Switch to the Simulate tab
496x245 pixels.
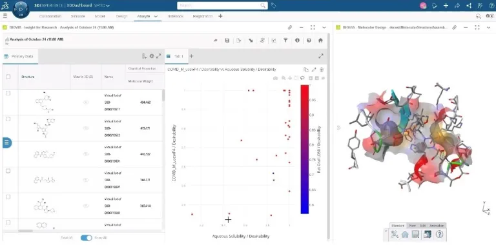click(77, 16)
